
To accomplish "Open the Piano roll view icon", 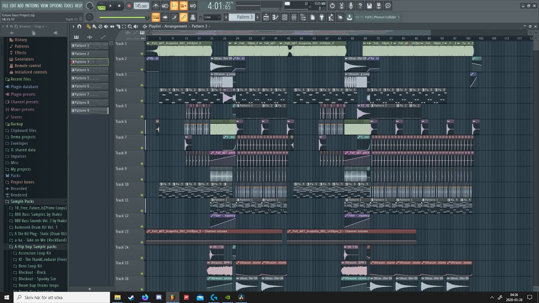I will pos(275,17).
